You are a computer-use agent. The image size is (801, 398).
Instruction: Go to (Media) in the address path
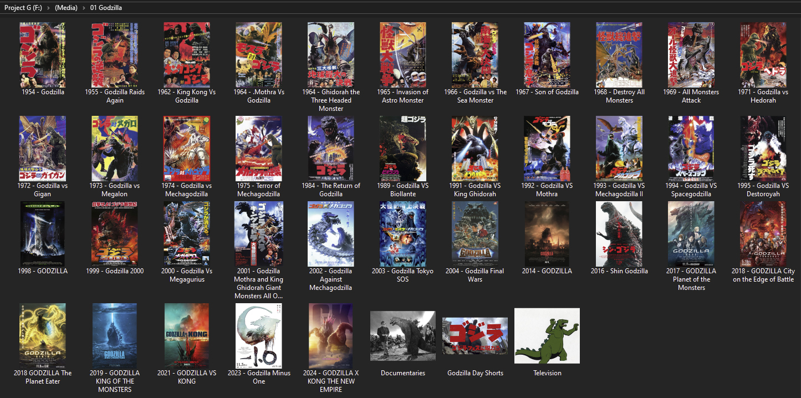point(65,8)
